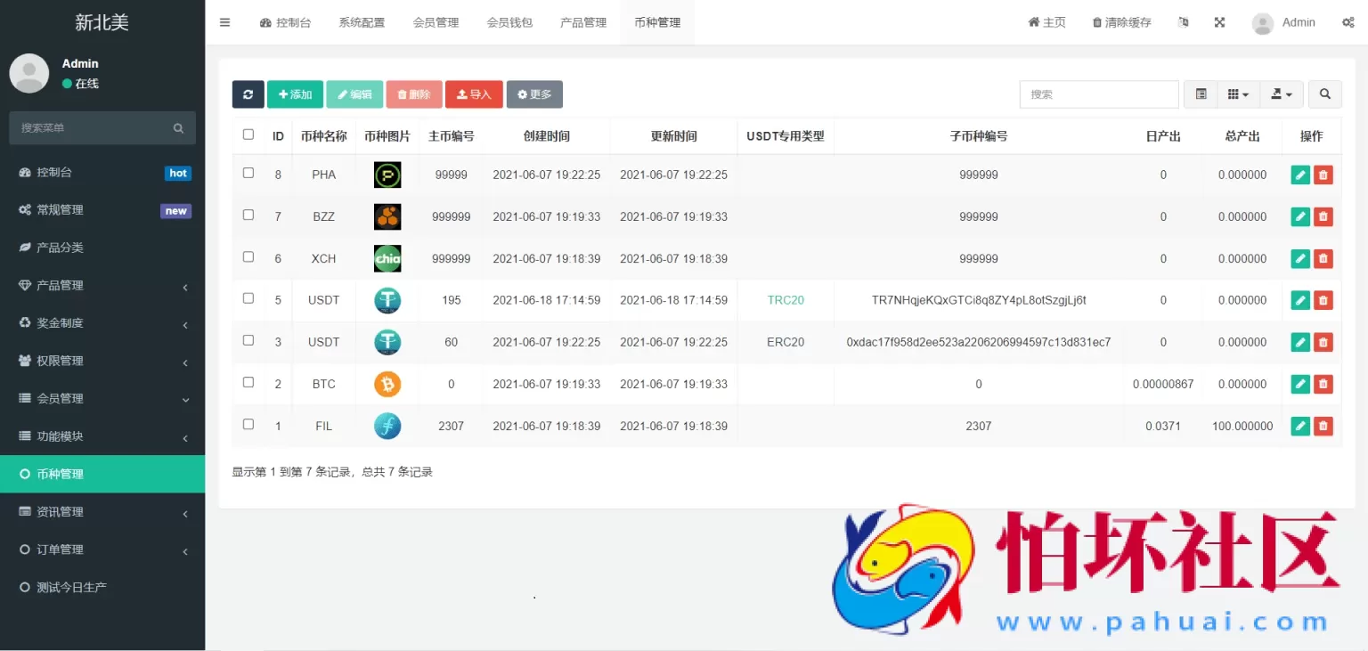
Task: Click the edit pencil icon for PHA row
Action: coord(1300,175)
